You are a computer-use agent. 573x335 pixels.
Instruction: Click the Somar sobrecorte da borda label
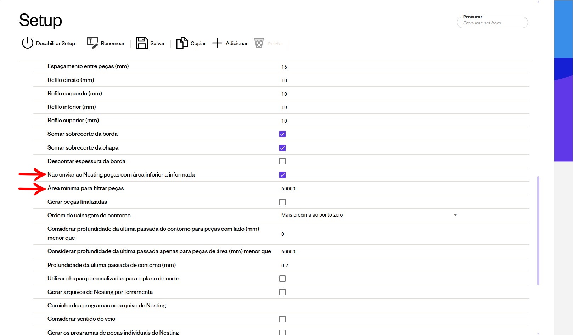[83, 134]
